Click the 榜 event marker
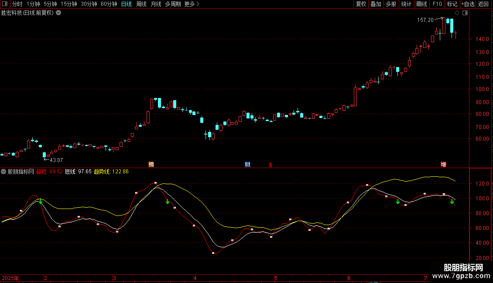 click(x=151, y=165)
